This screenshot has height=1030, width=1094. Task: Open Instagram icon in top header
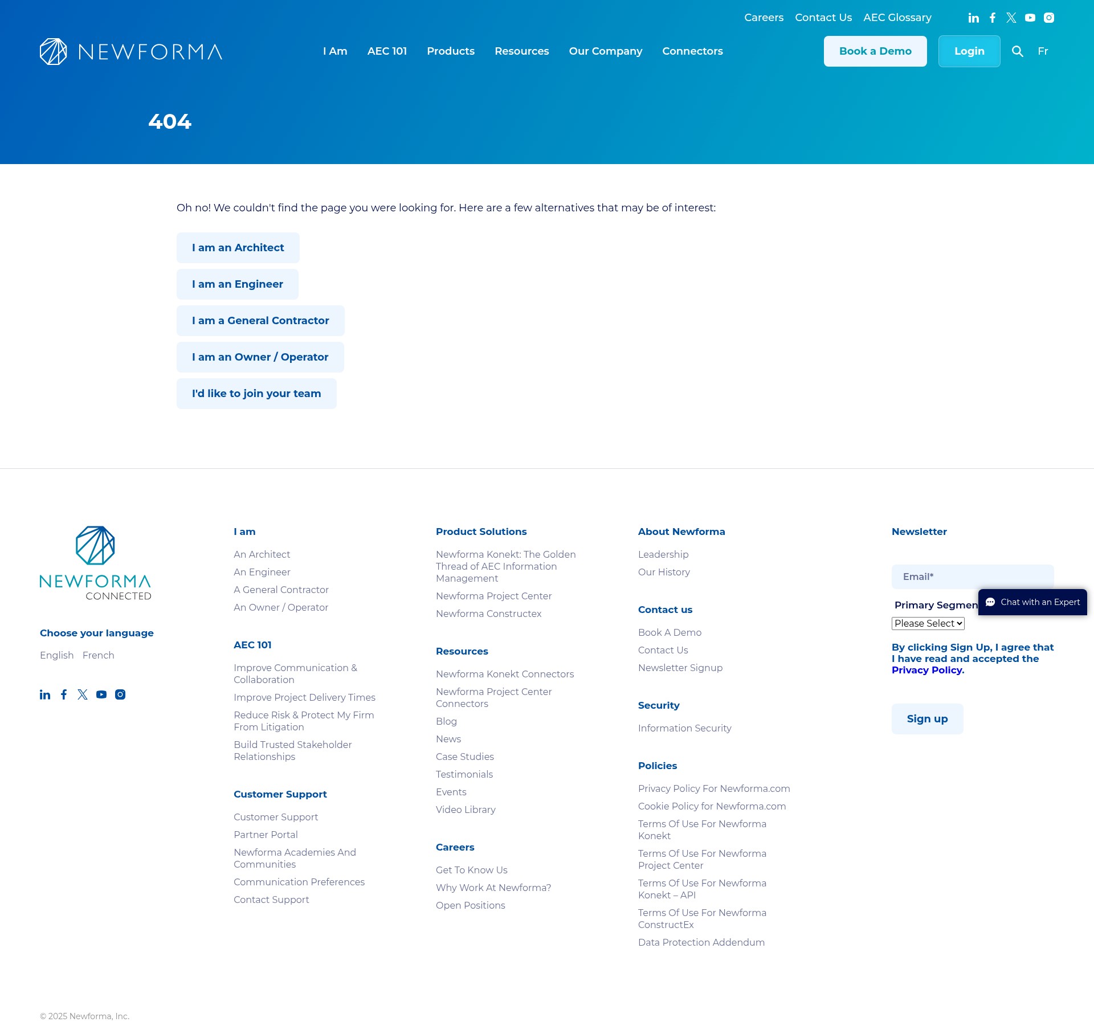coord(1049,18)
